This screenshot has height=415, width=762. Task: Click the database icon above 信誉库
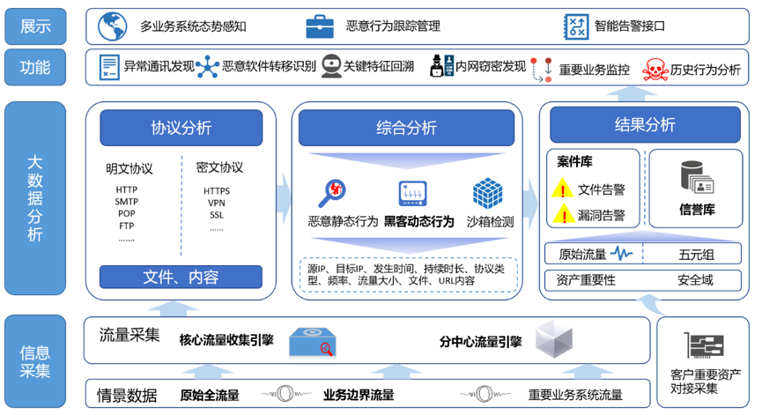click(697, 177)
